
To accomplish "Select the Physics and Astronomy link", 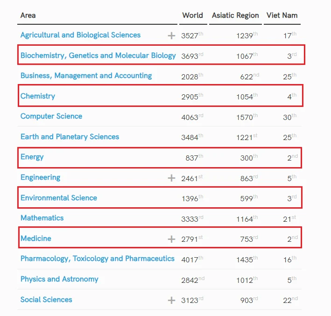I will pyautogui.click(x=59, y=279).
